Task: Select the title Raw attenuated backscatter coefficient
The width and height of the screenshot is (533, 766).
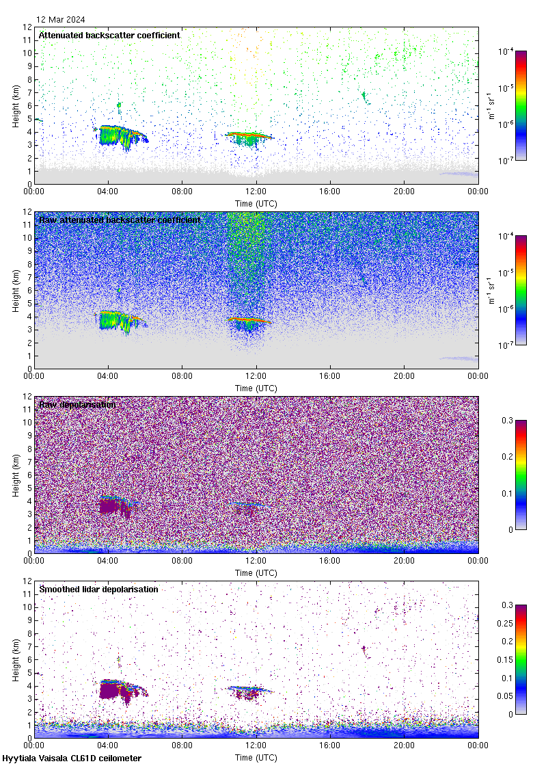Action: [x=120, y=220]
